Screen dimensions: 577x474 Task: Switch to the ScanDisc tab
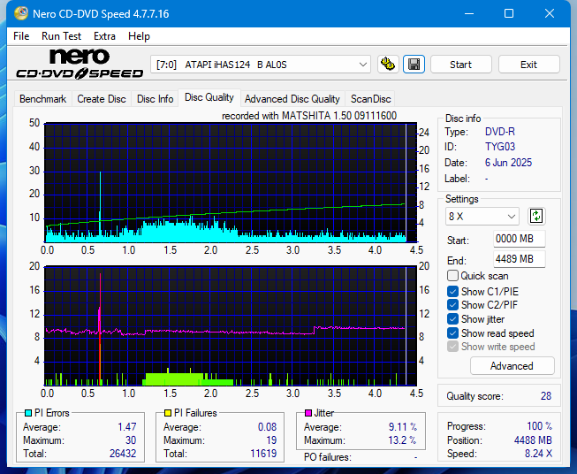370,99
